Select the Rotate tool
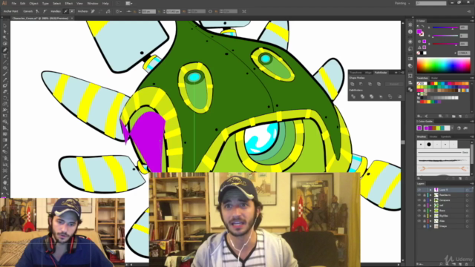The height and width of the screenshot is (267, 475). click(5, 98)
